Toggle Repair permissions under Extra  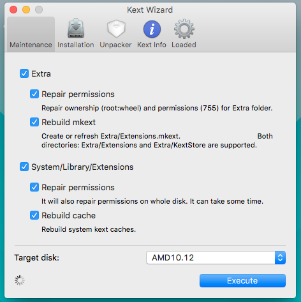click(x=34, y=94)
